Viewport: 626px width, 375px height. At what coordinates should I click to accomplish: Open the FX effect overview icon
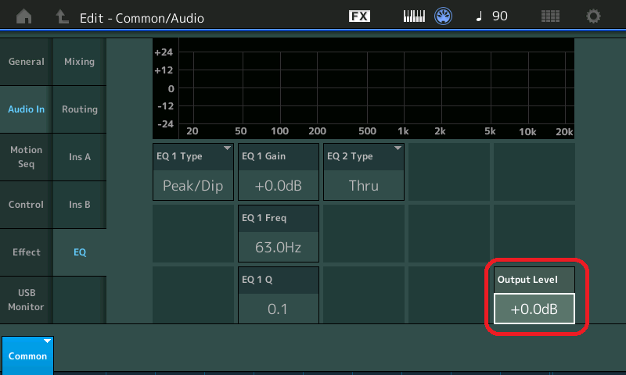359,16
